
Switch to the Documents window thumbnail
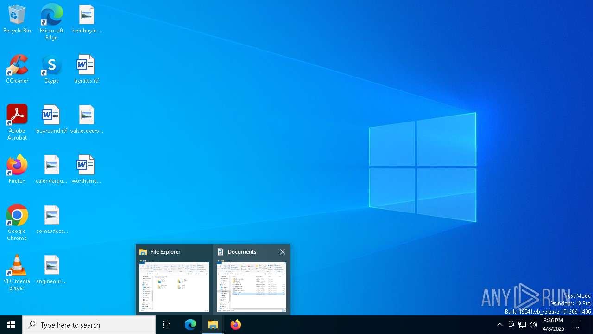pos(252,286)
